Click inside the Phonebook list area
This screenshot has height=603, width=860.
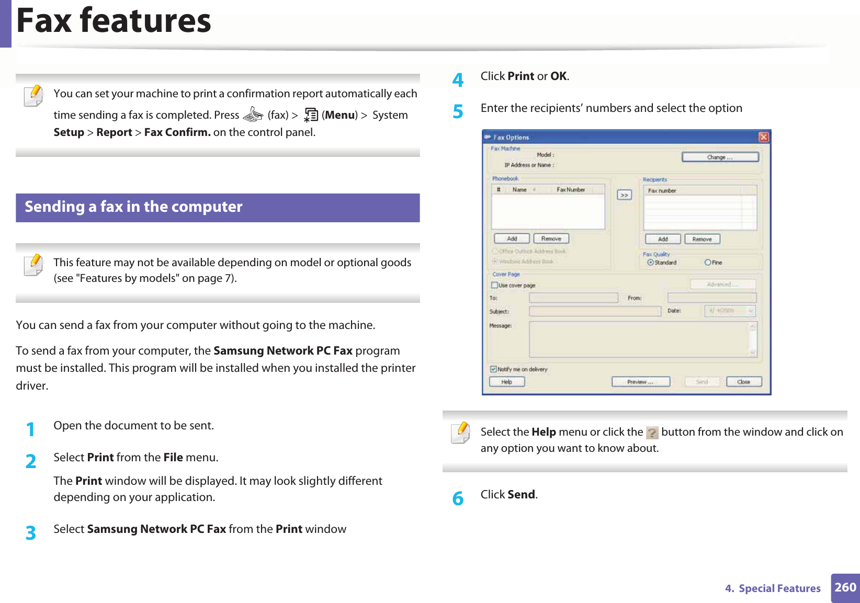[x=548, y=211]
